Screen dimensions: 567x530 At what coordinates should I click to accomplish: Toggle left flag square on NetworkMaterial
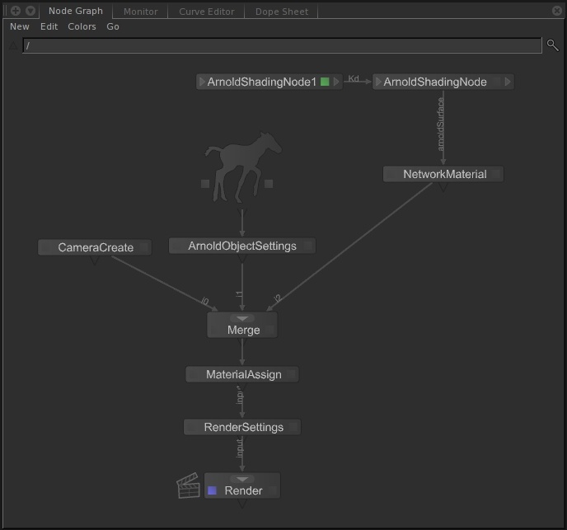391,174
